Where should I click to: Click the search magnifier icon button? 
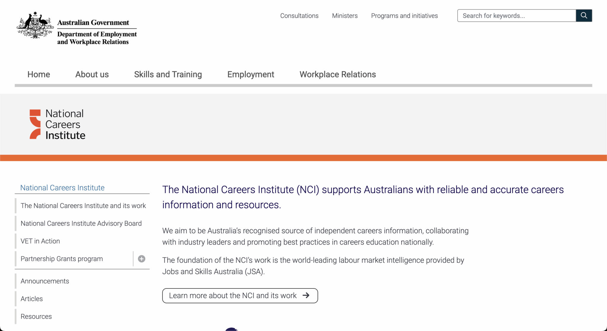coord(584,15)
